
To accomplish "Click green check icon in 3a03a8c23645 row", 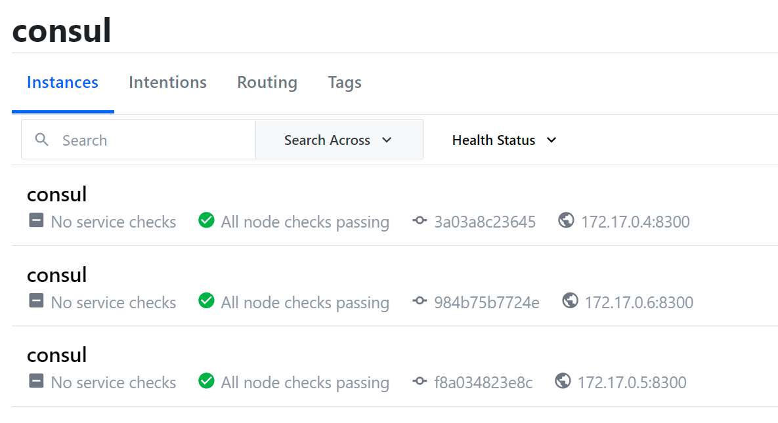I will [x=206, y=220].
